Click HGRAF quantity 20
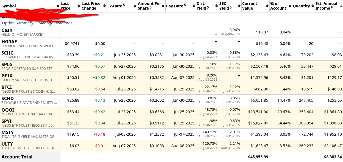The image size is (343, 162). tap(311, 44)
